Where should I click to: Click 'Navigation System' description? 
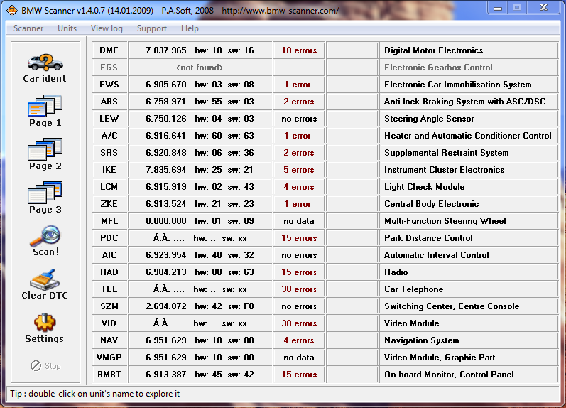coord(422,340)
